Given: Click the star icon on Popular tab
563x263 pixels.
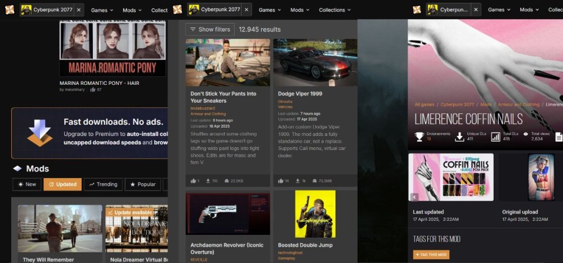Looking at the screenshot, I should 132,184.
